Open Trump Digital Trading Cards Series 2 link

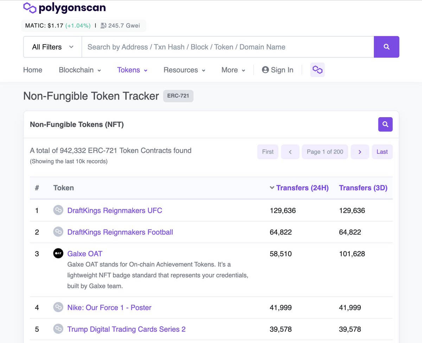pos(127,329)
